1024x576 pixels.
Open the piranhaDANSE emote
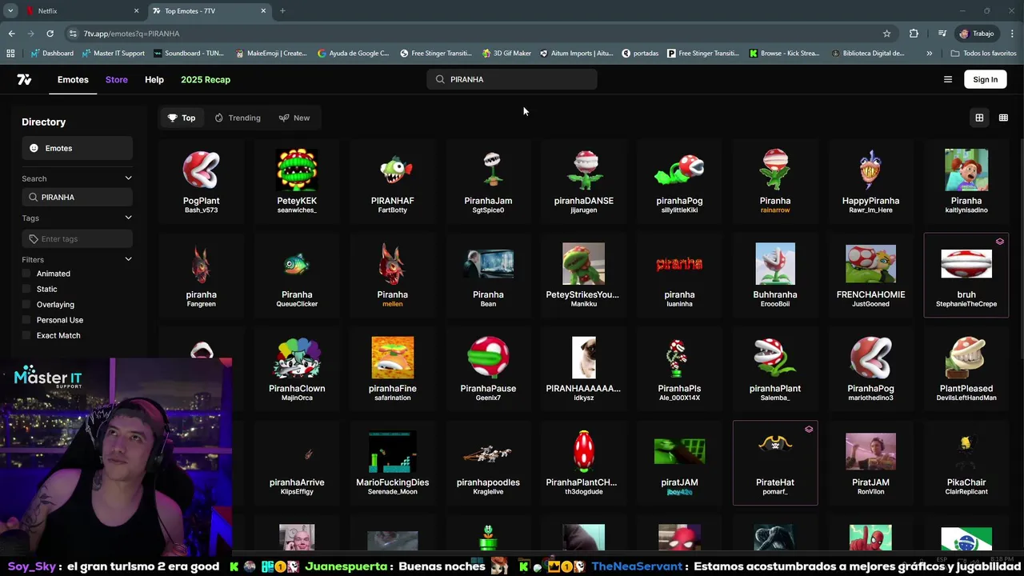pos(583,182)
